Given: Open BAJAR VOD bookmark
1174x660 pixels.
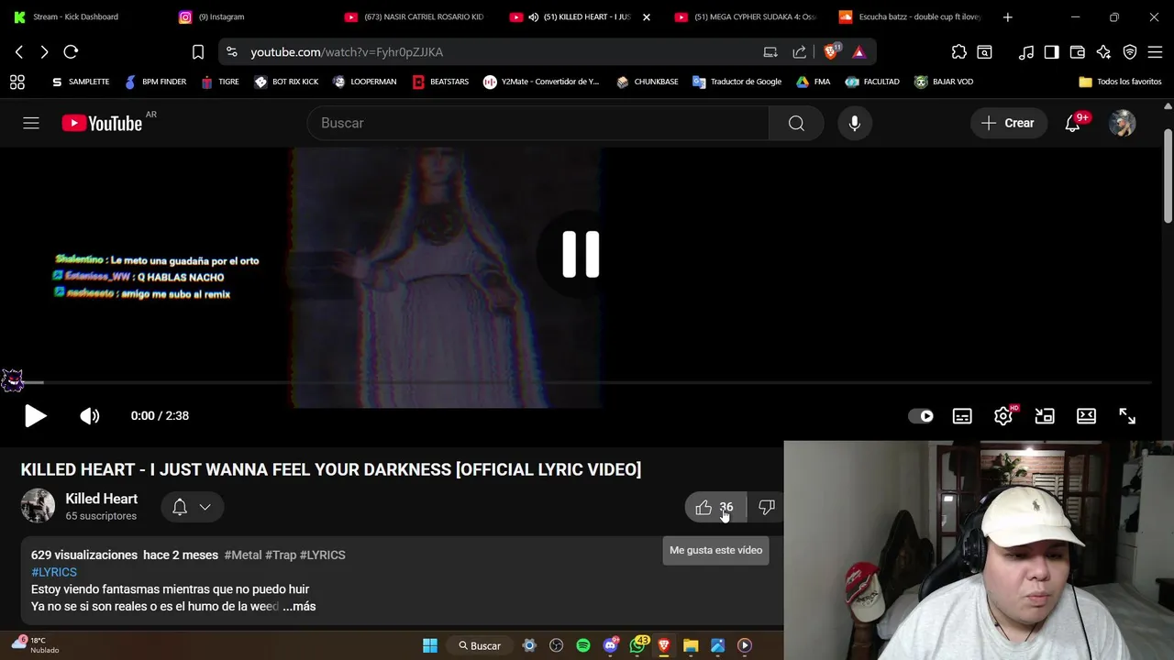Looking at the screenshot, I should [944, 82].
